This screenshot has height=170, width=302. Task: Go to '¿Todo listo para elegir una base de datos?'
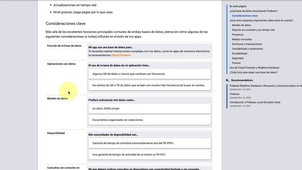pyautogui.click(x=253, y=72)
